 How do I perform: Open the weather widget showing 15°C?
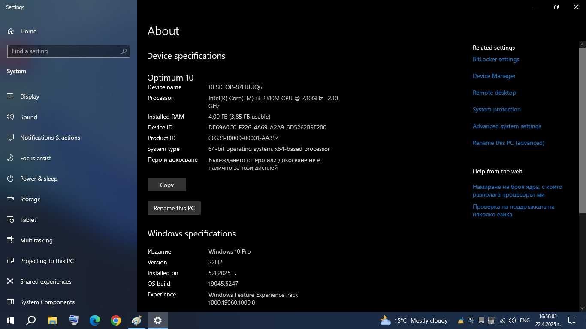pos(414,320)
